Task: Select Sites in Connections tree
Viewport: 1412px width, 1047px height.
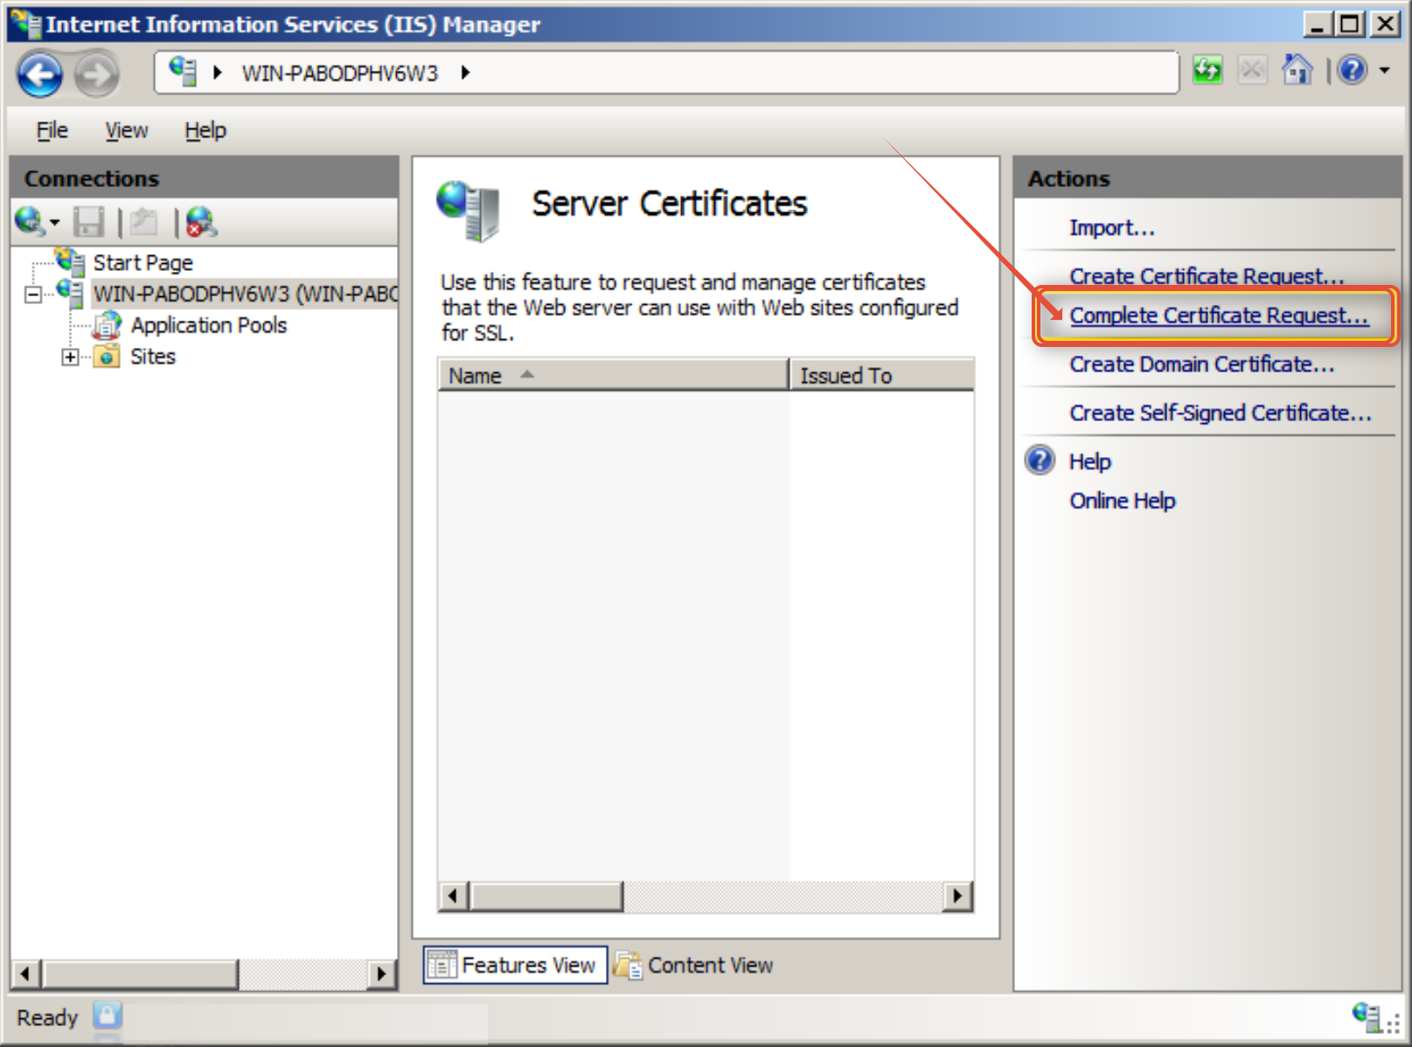Action: click(153, 357)
